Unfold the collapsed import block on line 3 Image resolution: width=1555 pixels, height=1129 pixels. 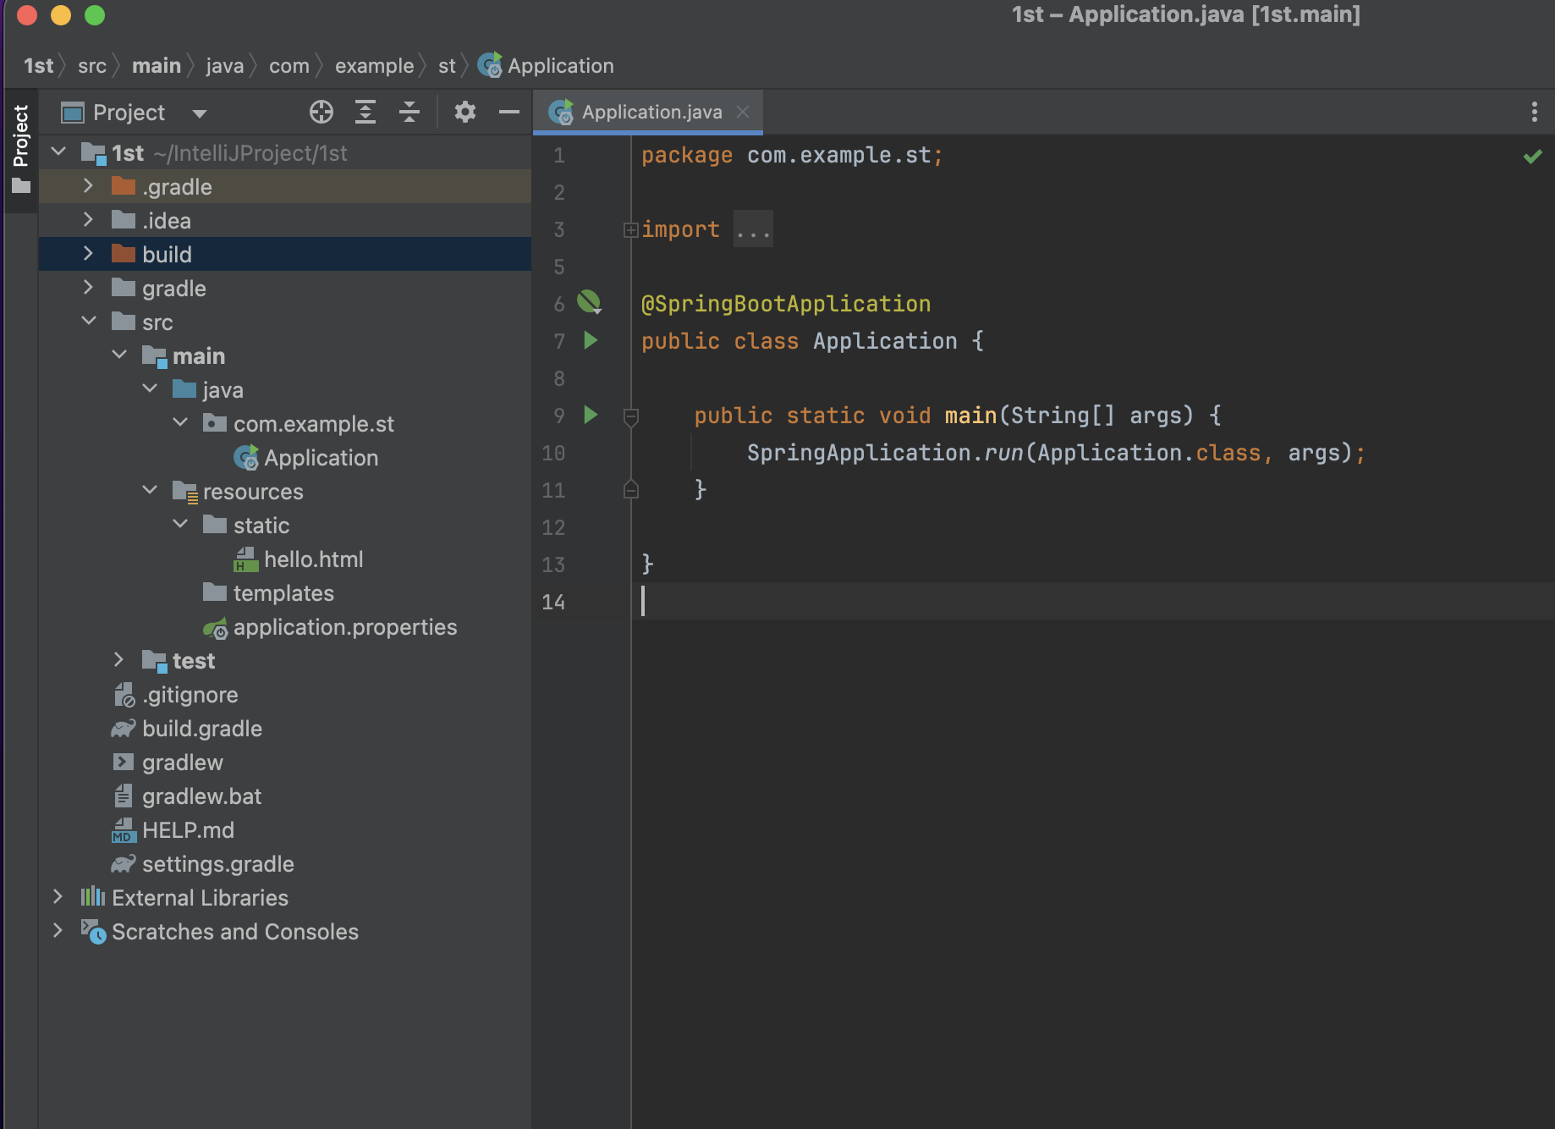click(x=630, y=229)
